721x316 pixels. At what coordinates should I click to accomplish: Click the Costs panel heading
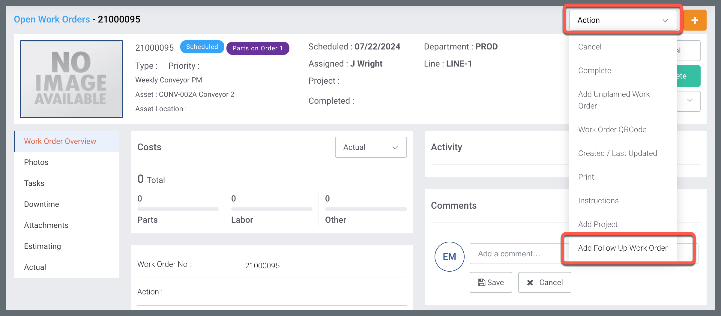coord(149,147)
